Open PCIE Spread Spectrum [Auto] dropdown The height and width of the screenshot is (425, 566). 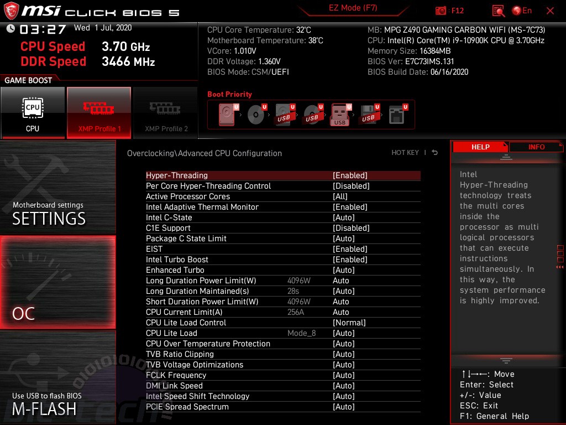[x=344, y=406]
